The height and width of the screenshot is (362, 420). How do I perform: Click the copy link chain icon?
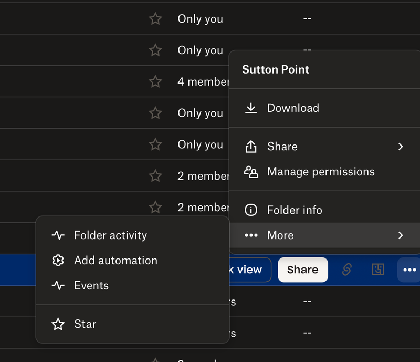tap(346, 270)
